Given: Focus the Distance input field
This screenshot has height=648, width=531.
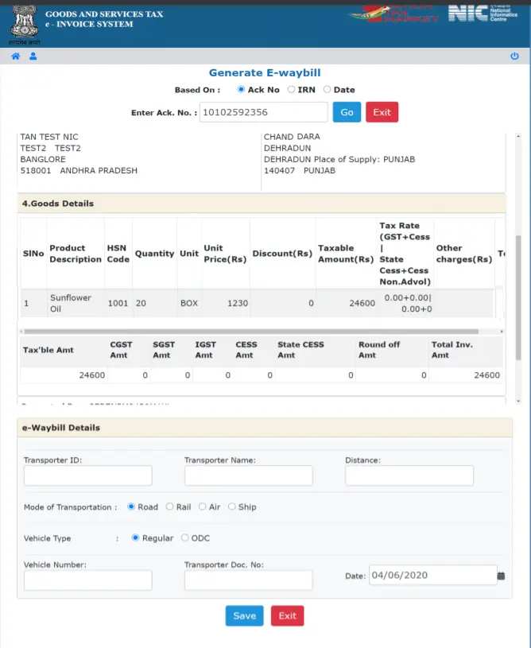Looking at the screenshot, I should (x=409, y=475).
